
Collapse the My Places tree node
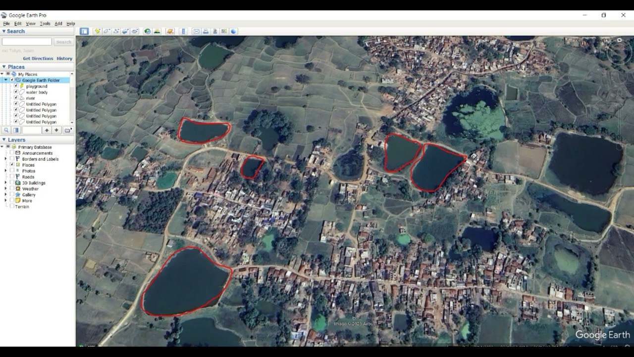[x=2, y=74]
